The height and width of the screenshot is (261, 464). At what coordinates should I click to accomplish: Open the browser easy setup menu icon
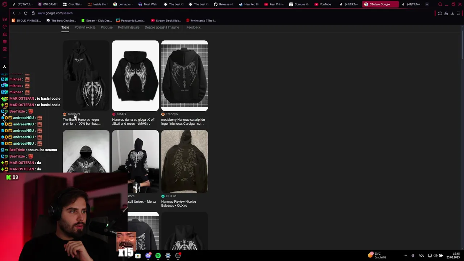pyautogui.click(x=458, y=13)
